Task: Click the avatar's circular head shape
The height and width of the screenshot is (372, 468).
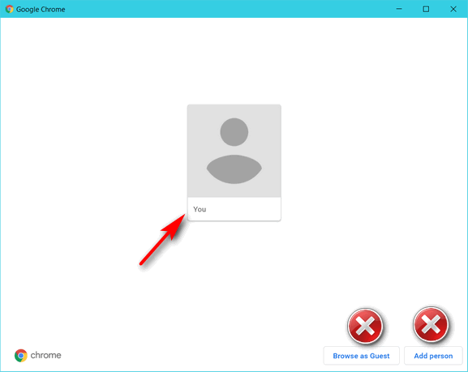Action: [x=234, y=132]
